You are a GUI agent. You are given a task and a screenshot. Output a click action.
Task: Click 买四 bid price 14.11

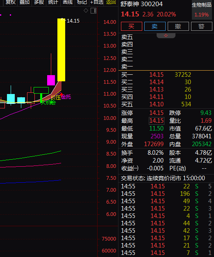157,97
